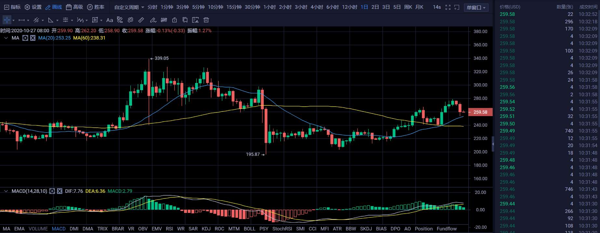Select the parallel channel drawing tool
The image size is (600, 233).
pos(36,20)
